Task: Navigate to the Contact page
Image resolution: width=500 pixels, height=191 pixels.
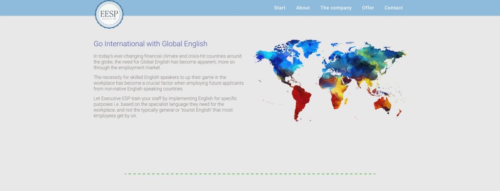Action: click(394, 8)
